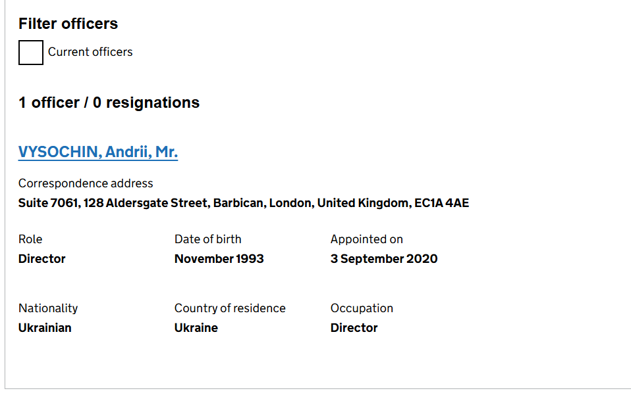Click the "Role" field label
This screenshot has height=395, width=631.
pos(30,239)
